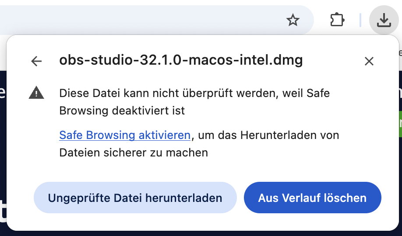Click the divider beside the Downloads icon
This screenshot has height=236, width=402.
tap(360, 20)
